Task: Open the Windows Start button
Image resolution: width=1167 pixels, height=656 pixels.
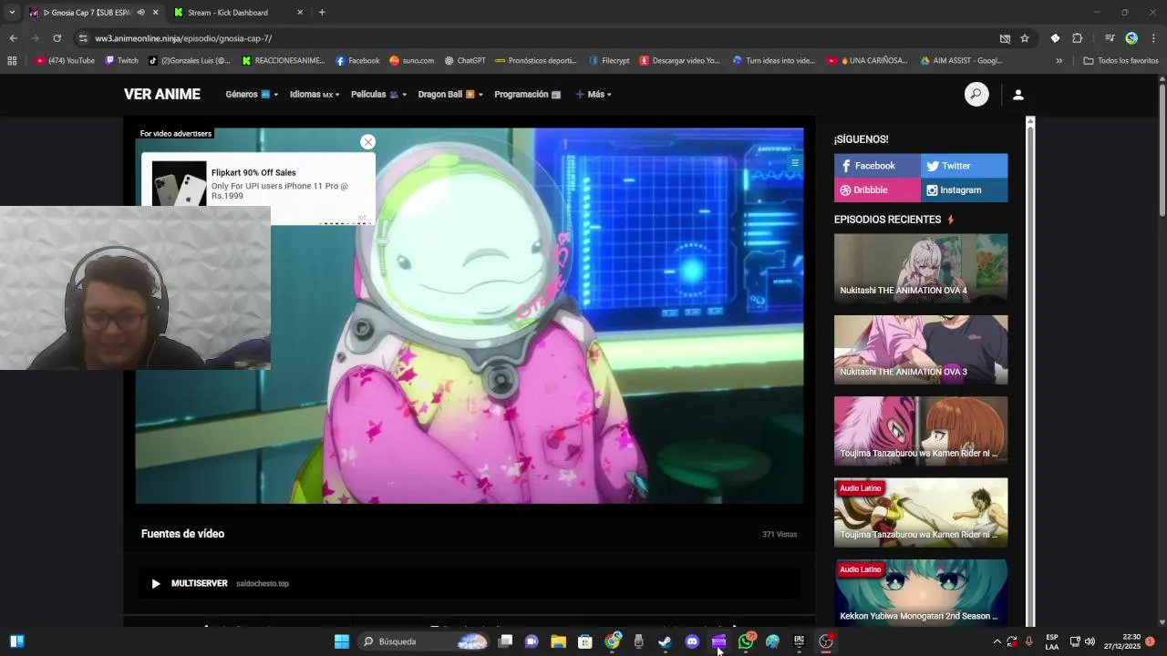Action: 342,641
